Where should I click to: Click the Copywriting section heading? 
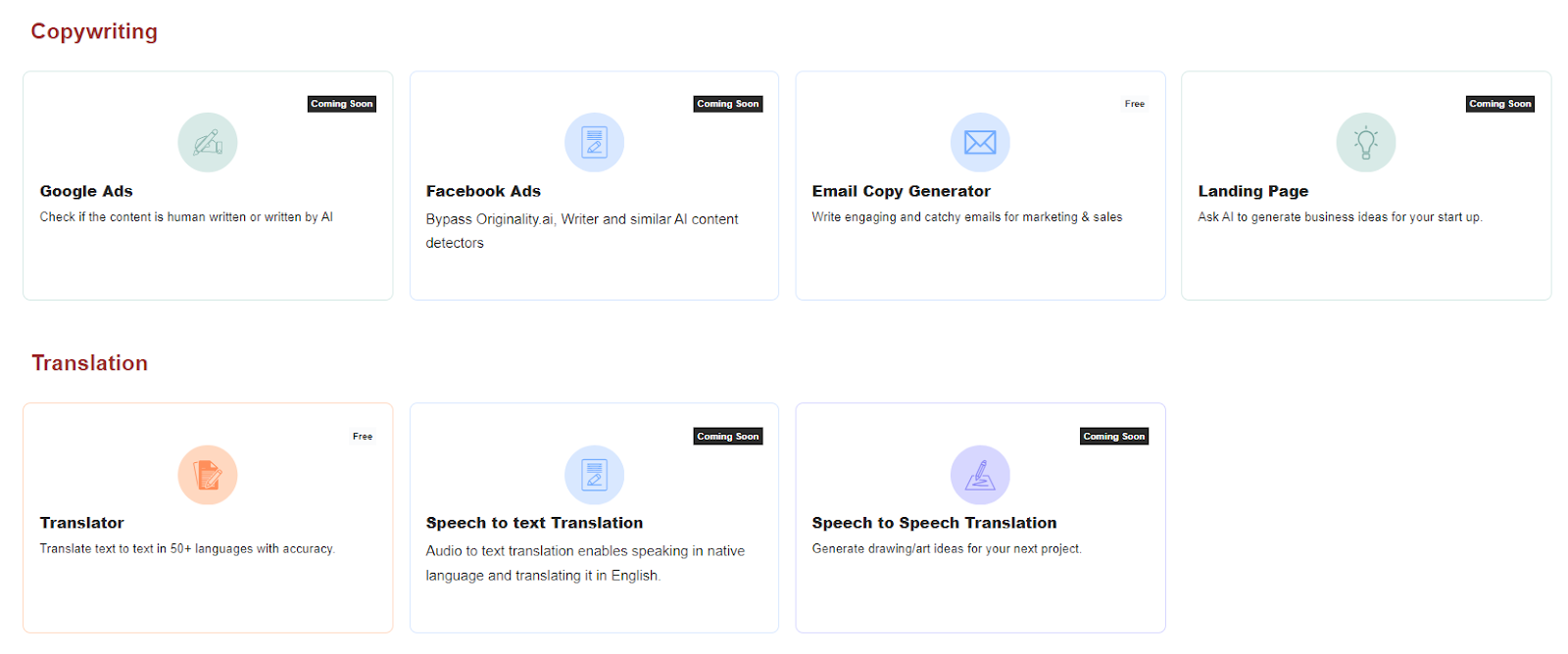click(94, 31)
